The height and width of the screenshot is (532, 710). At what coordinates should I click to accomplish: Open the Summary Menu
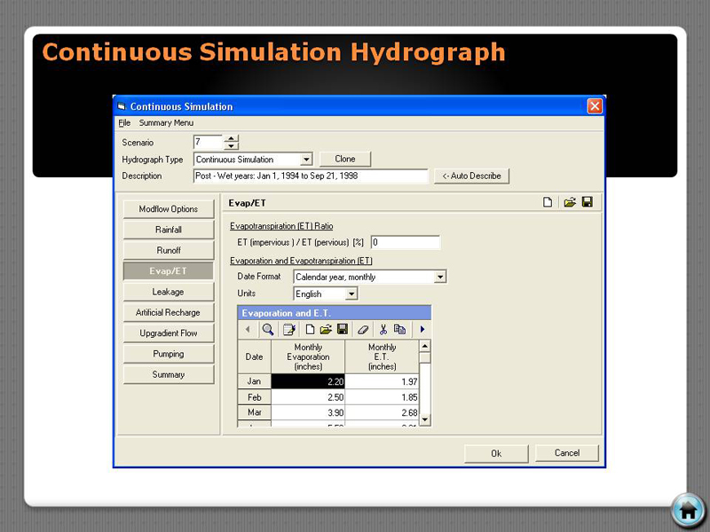(166, 123)
